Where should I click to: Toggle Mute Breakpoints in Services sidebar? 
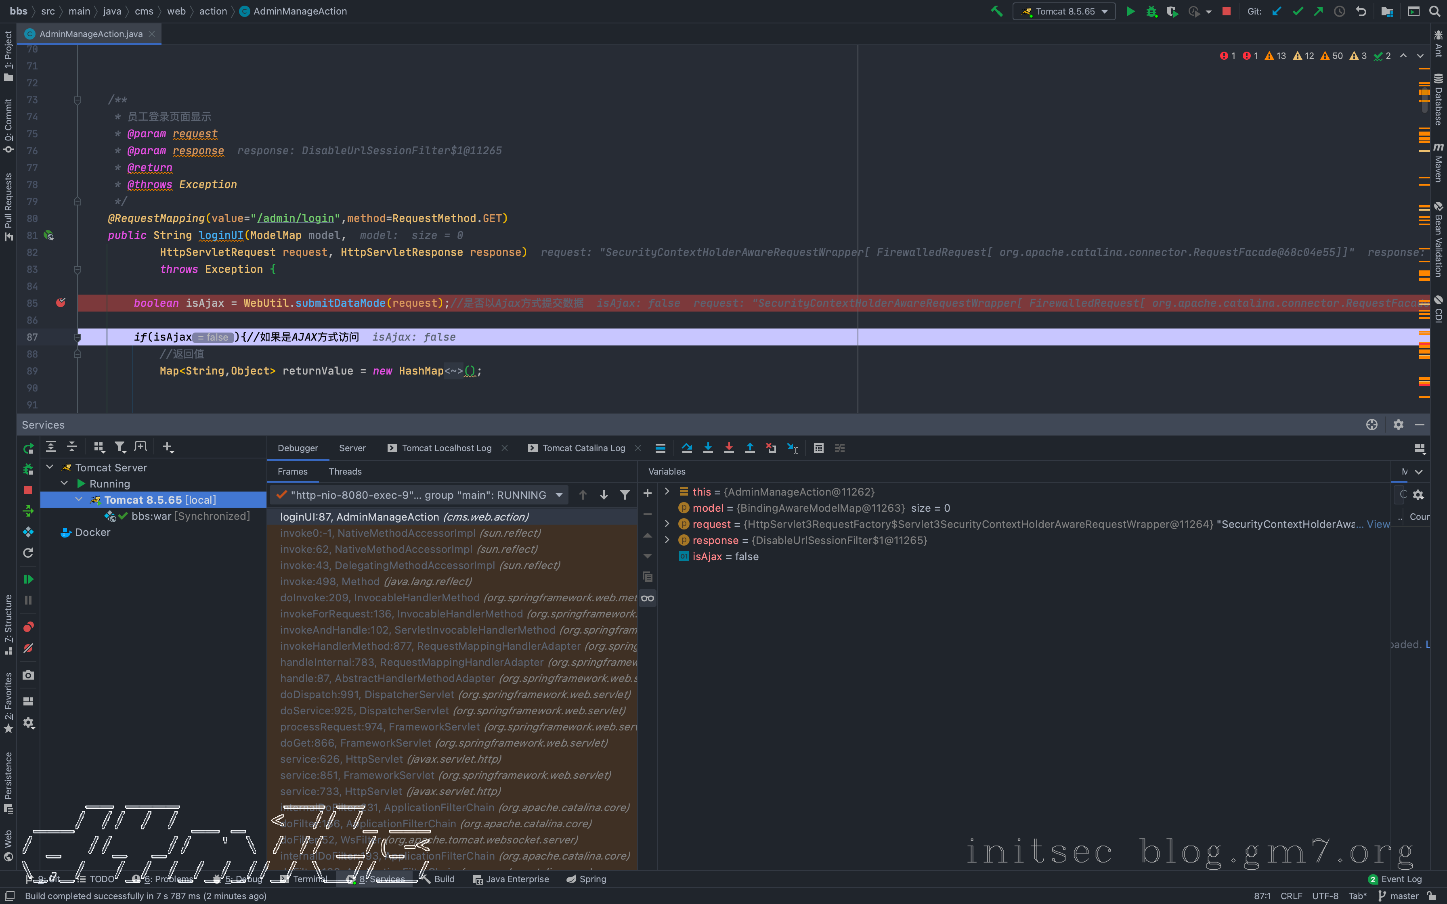[28, 648]
